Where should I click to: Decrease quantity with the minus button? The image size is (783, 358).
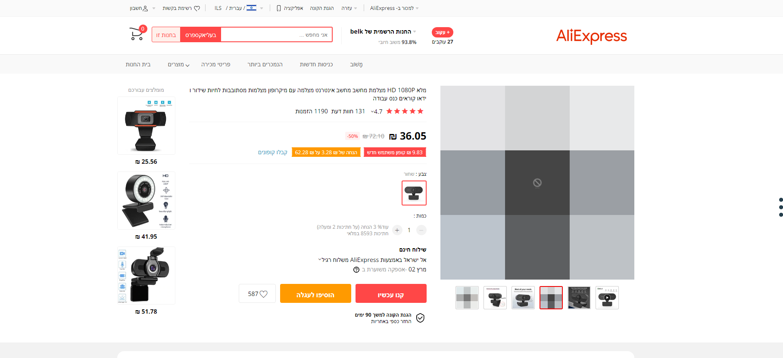(x=421, y=230)
